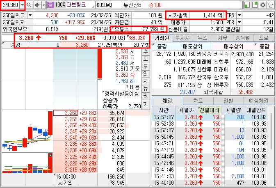Open the stock code 340360 dropdown arrow

22,5
